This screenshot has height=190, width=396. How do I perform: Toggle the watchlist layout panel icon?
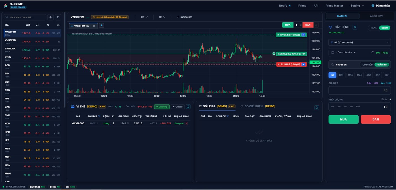pos(58,17)
